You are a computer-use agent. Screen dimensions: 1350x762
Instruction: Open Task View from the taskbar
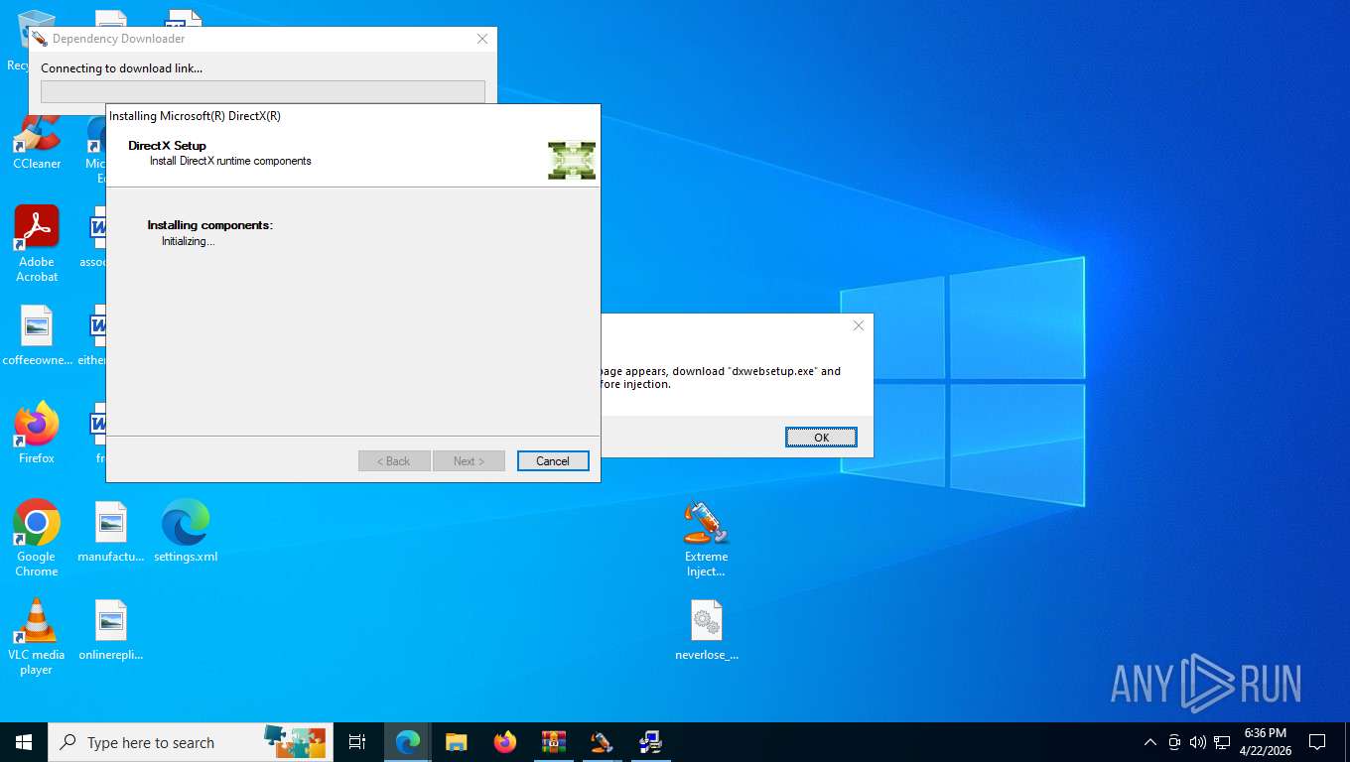pos(357,742)
